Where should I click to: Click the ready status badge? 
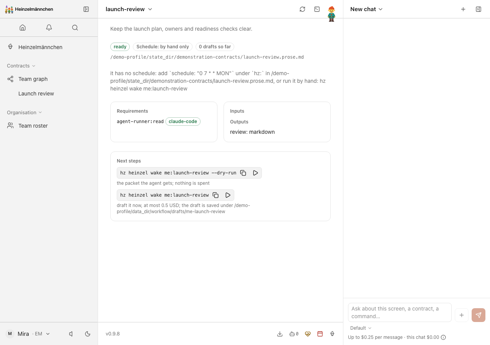pos(120,47)
